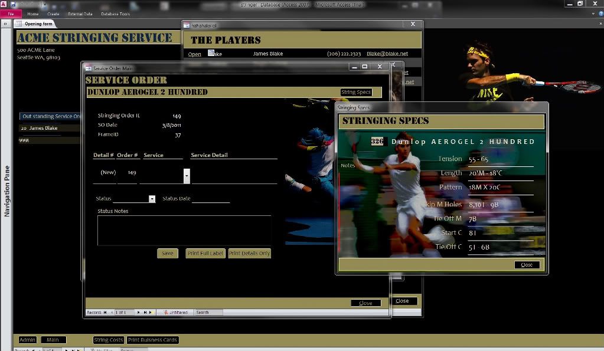Click the Main button on opening form
604x351 pixels.
(53, 340)
